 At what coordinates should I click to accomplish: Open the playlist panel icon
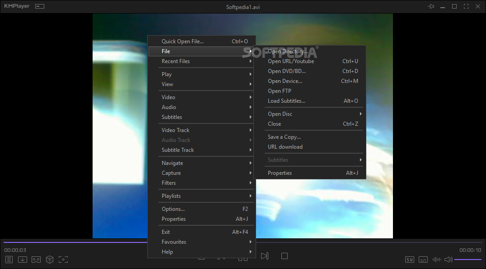pyautogui.click(x=9, y=260)
